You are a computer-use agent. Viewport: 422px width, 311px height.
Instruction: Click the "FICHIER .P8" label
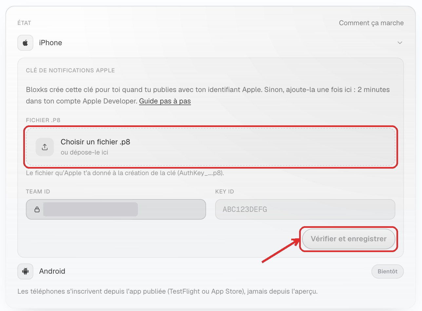point(43,120)
